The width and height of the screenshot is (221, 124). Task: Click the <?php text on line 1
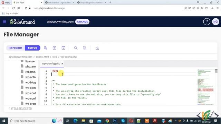tap(55, 71)
